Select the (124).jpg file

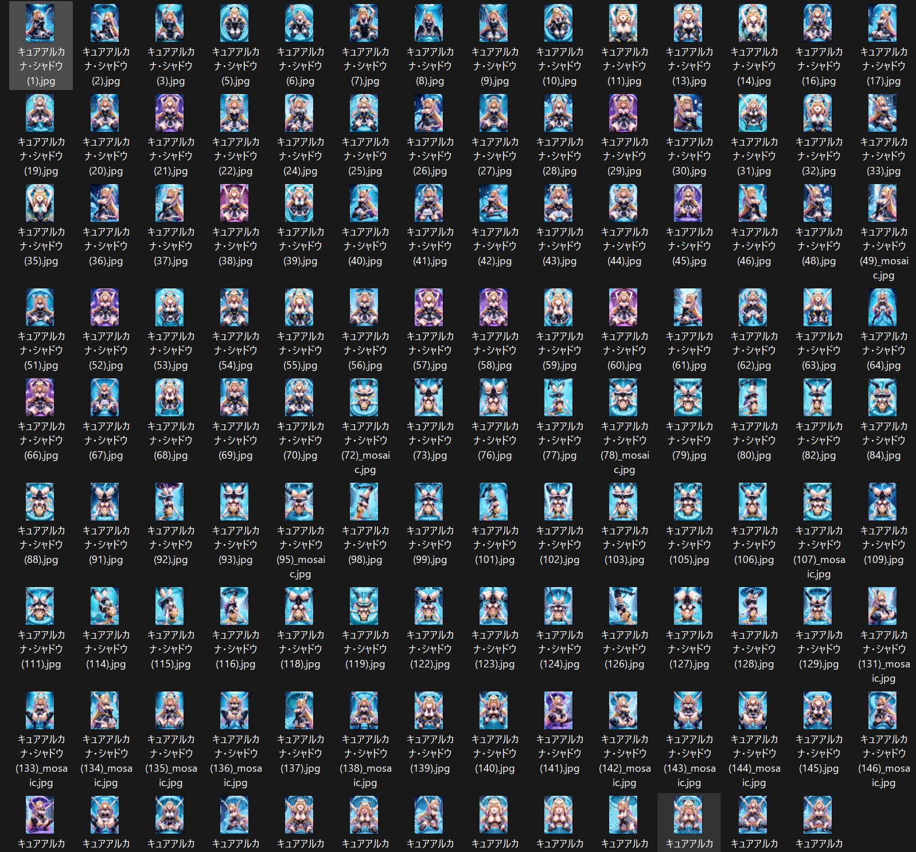tap(559, 628)
